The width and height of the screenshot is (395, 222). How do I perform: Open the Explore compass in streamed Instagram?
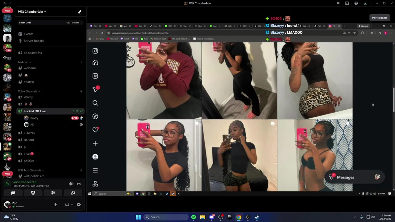[95, 116]
